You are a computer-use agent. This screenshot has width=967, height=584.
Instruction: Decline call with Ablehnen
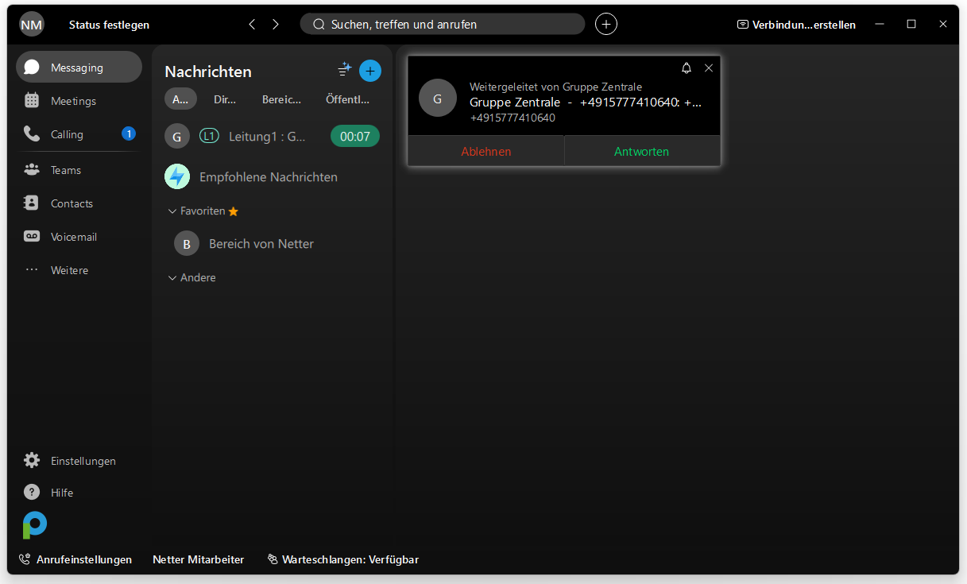pos(485,151)
